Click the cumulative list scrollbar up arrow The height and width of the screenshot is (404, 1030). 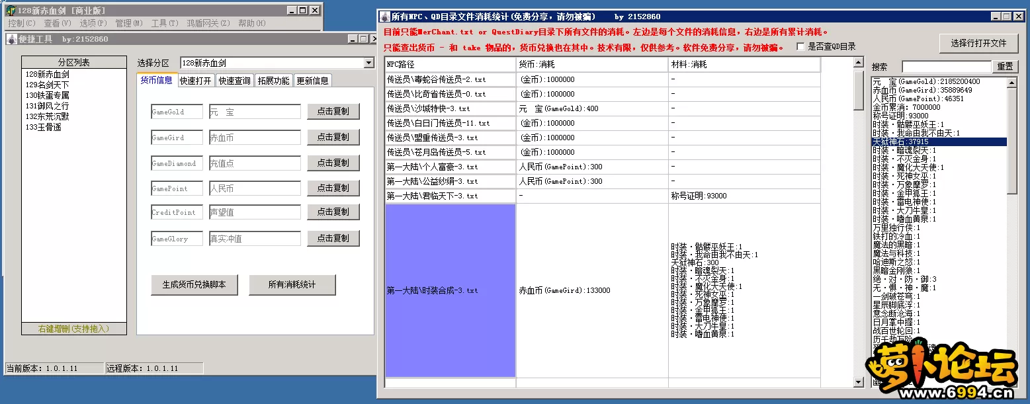coord(1011,83)
